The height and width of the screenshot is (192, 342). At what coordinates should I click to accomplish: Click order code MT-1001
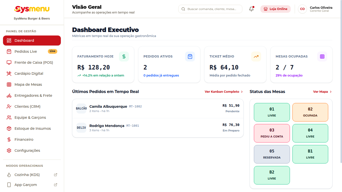pos(132,126)
